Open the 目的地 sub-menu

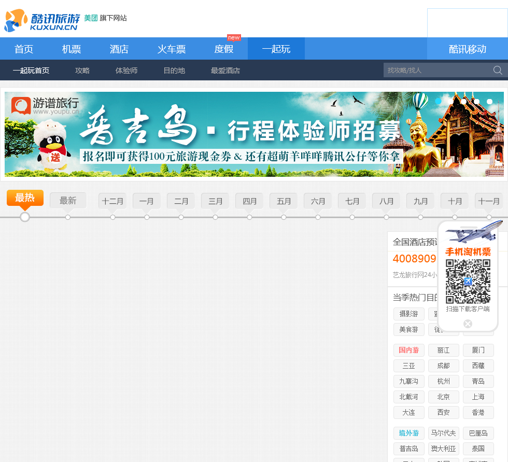coord(174,71)
